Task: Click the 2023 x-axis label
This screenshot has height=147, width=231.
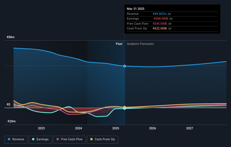Action: tap(41, 128)
